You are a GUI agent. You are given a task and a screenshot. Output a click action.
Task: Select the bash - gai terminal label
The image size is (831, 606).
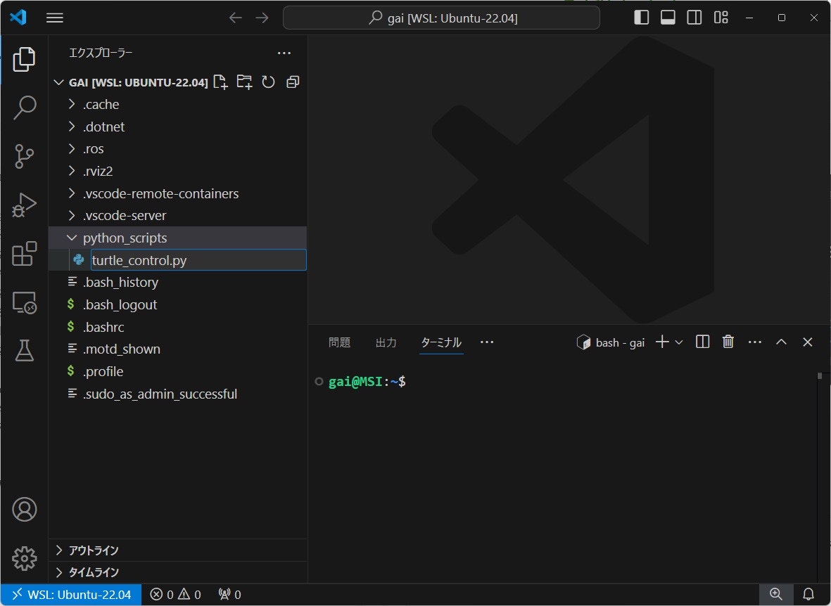(x=611, y=343)
